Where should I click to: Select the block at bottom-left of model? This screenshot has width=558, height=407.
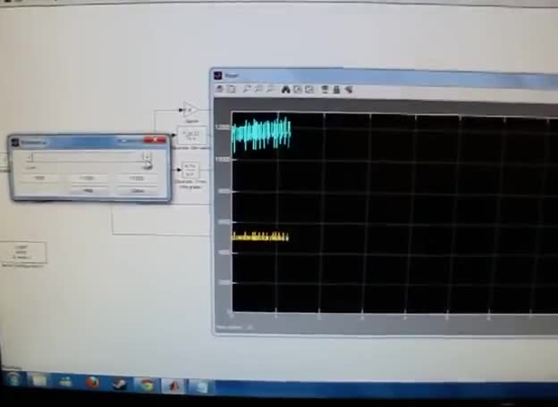tap(23, 253)
